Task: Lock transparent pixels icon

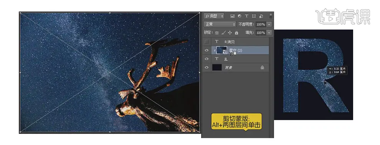Action: click(217, 33)
